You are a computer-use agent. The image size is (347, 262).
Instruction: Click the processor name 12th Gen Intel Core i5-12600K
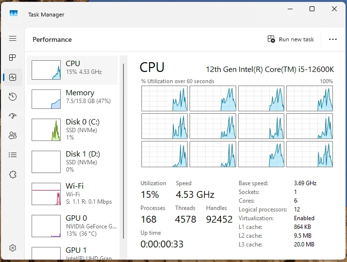270,70
